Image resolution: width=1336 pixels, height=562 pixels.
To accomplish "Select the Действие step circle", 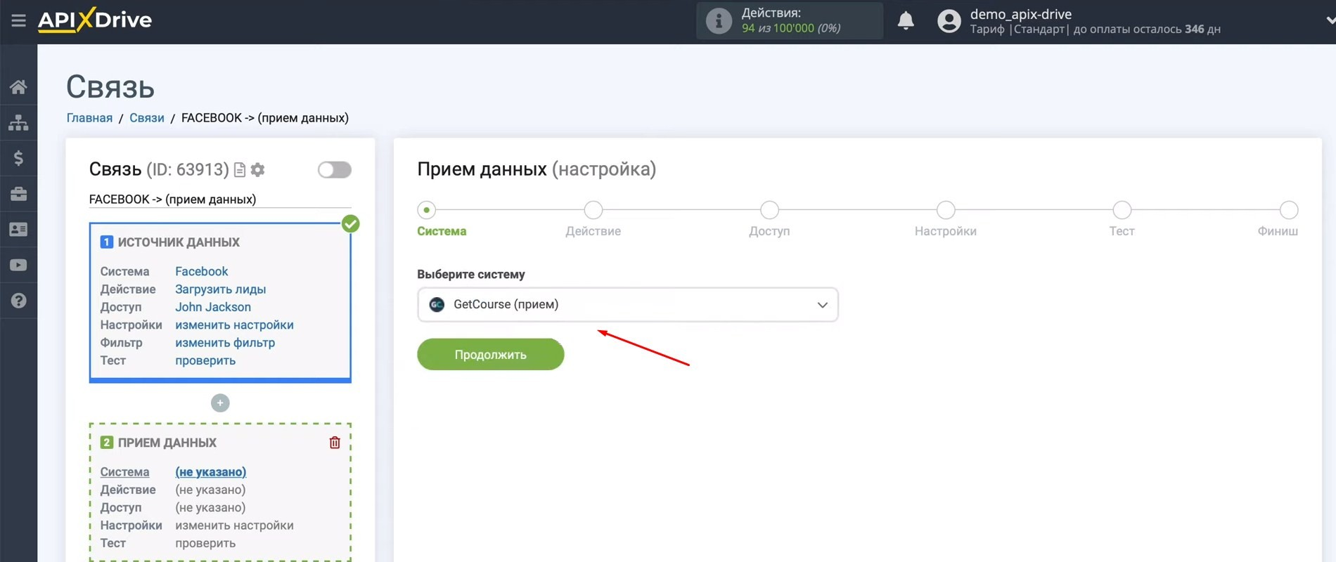I will click(593, 209).
